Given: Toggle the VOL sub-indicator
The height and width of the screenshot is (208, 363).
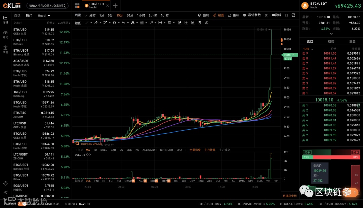Looking at the screenshot, I should point(88,181).
